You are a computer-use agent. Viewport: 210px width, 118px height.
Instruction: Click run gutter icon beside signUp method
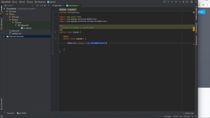pyautogui.click(x=55, y=39)
